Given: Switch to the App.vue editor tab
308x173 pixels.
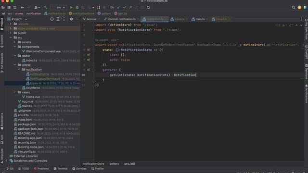Looking at the screenshot, I should 91,19.
